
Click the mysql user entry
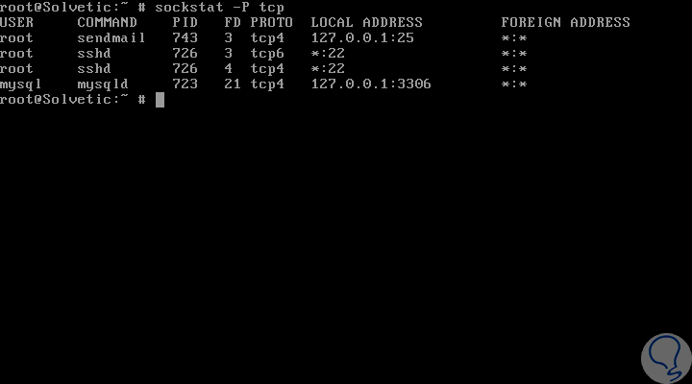[x=21, y=84]
